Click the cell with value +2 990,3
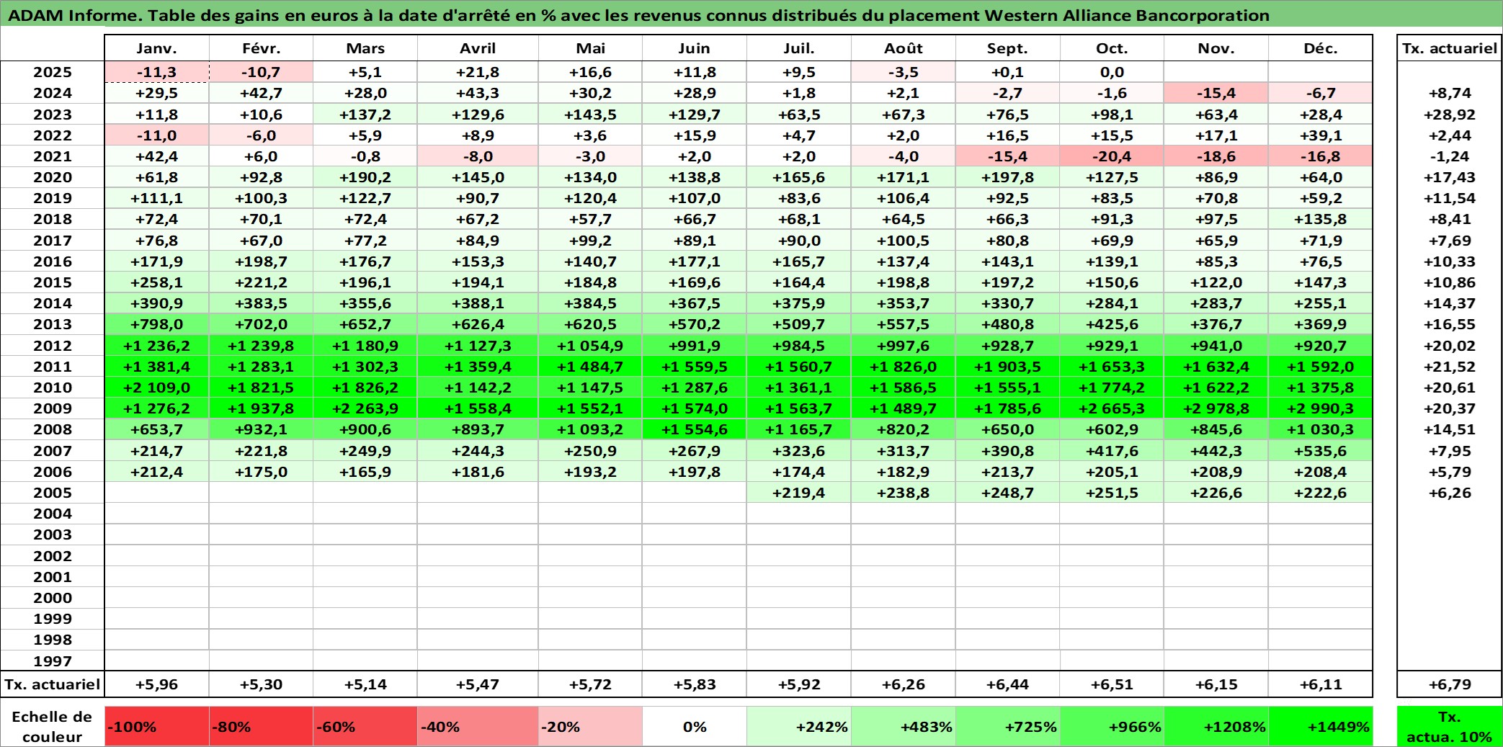Image resolution: width=1503 pixels, height=747 pixels. point(1321,408)
